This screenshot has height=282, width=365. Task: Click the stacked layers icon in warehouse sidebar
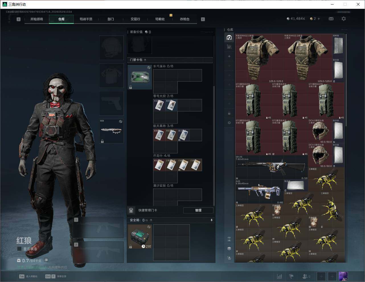pos(229,248)
